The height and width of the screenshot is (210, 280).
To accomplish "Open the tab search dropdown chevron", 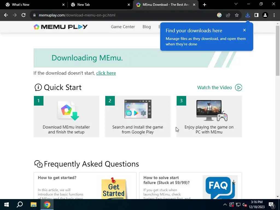I will point(236,4).
